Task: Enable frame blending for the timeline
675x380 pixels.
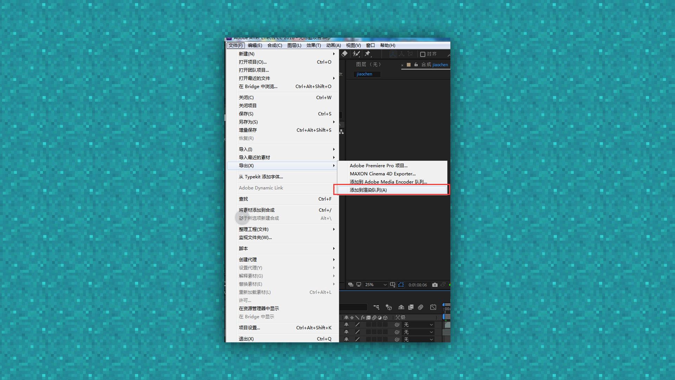Action: [411, 307]
